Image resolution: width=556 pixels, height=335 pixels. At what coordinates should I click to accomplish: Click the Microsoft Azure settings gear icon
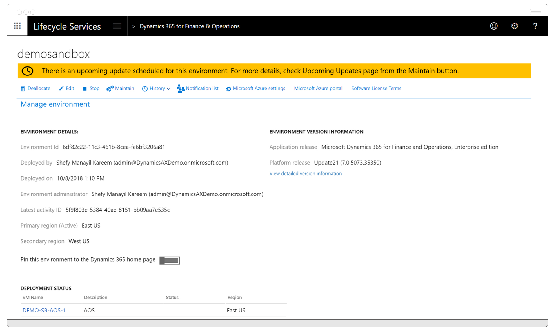[229, 88]
